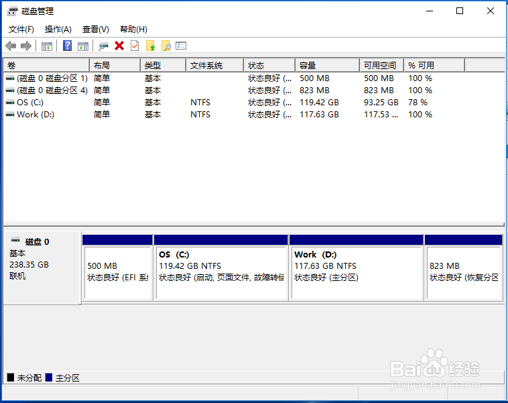This screenshot has height=403, width=508.
Task: Open Help via blue question mark icon
Action: click(x=68, y=46)
